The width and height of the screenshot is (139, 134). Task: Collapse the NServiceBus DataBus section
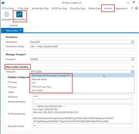[133, 67]
